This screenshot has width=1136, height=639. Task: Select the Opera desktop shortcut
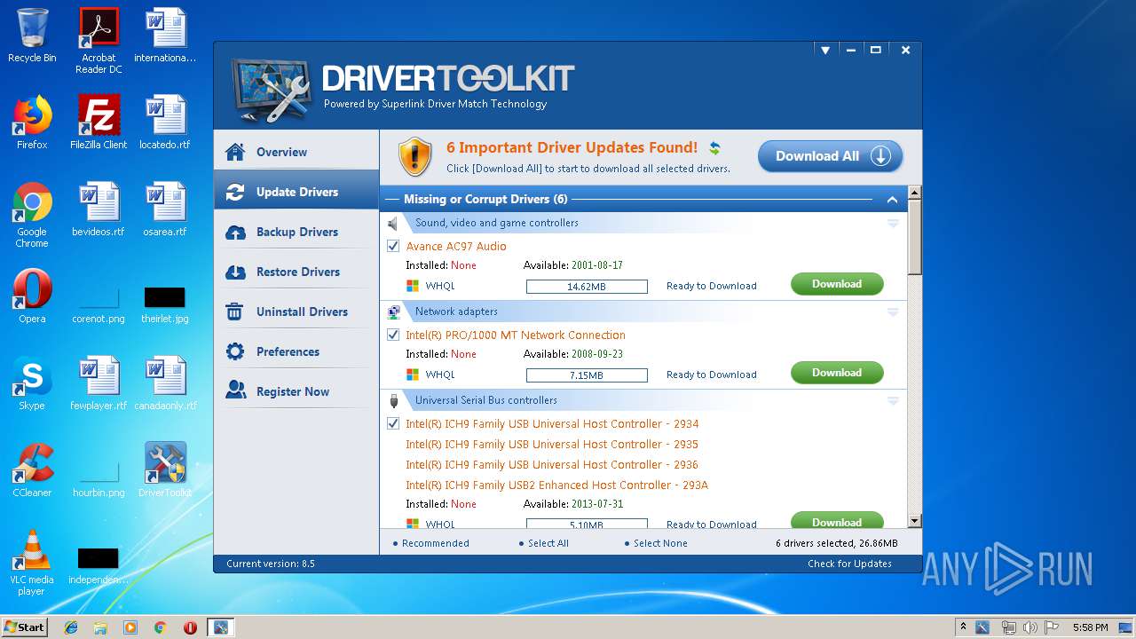32,296
